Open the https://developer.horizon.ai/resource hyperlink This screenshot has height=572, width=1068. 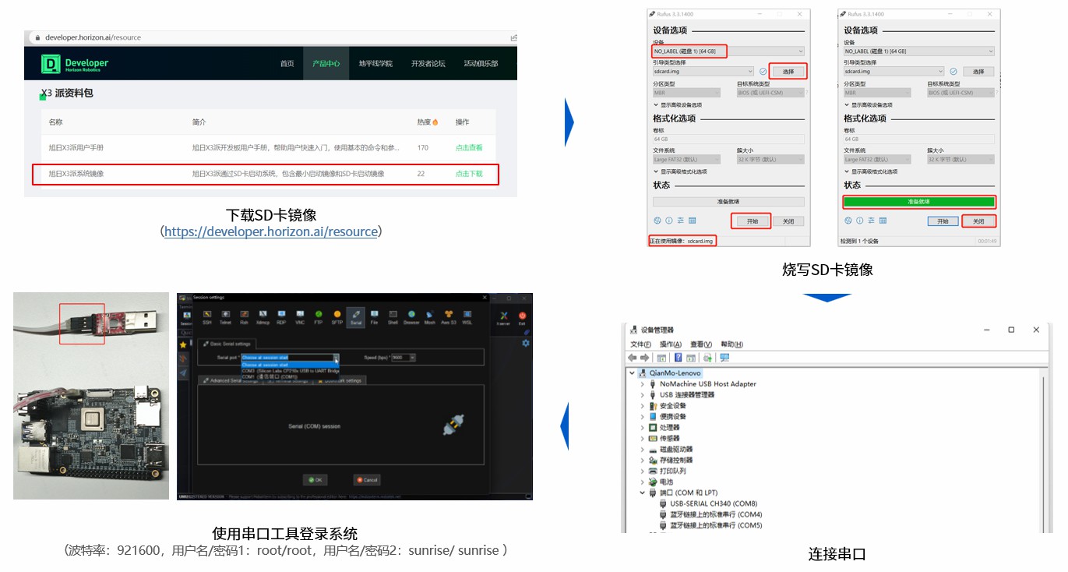(271, 231)
